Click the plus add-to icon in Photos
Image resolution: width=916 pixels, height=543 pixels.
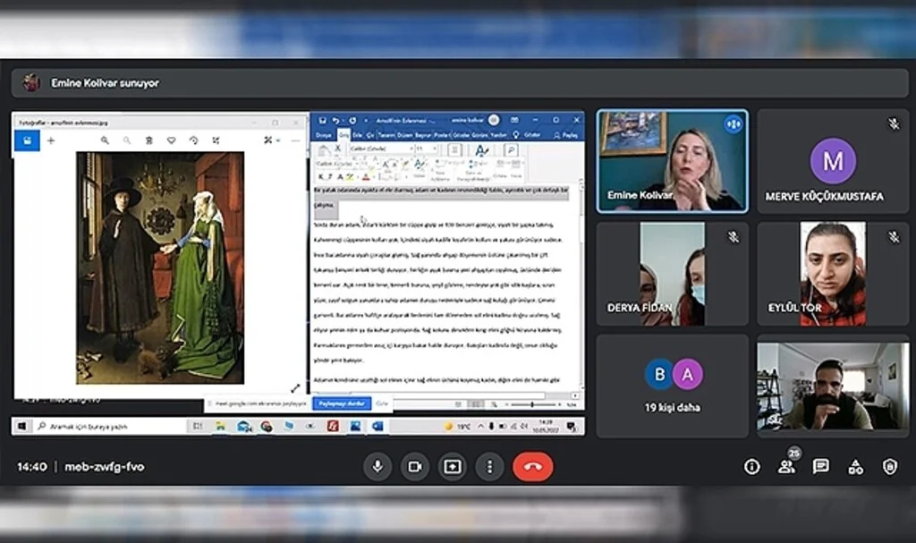coord(51,140)
